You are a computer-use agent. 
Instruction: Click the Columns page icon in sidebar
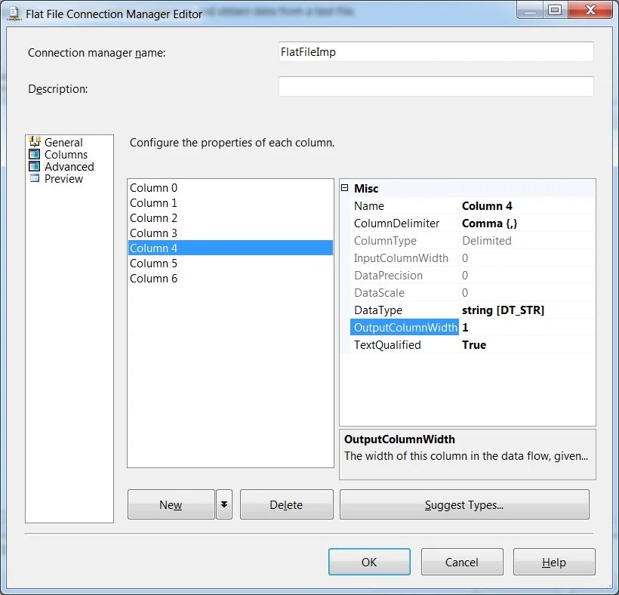(x=36, y=154)
